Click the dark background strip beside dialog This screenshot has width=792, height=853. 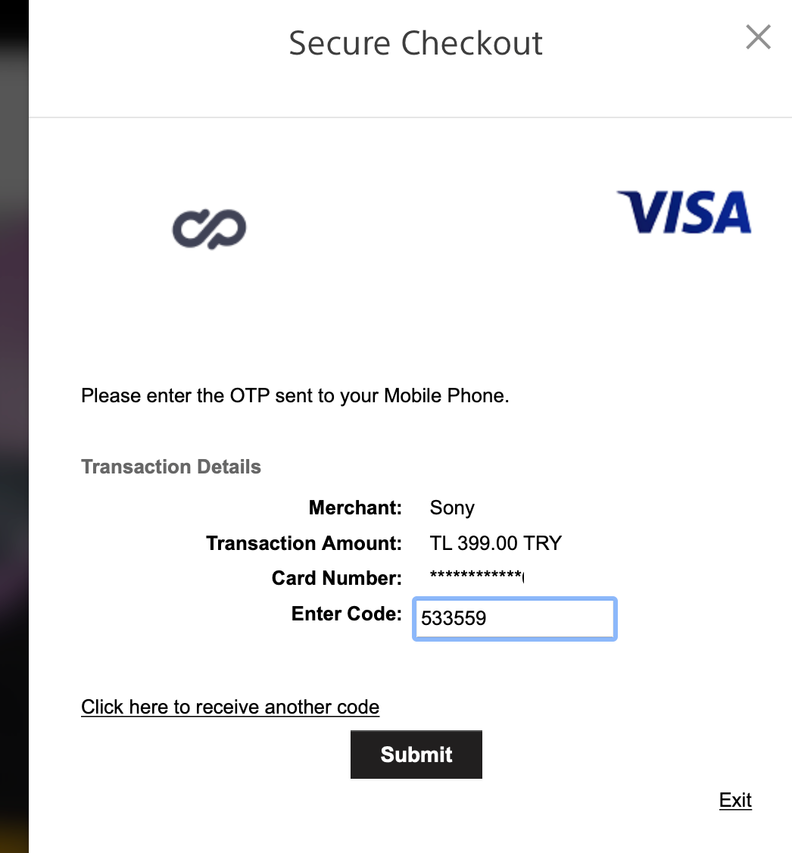[14, 426]
